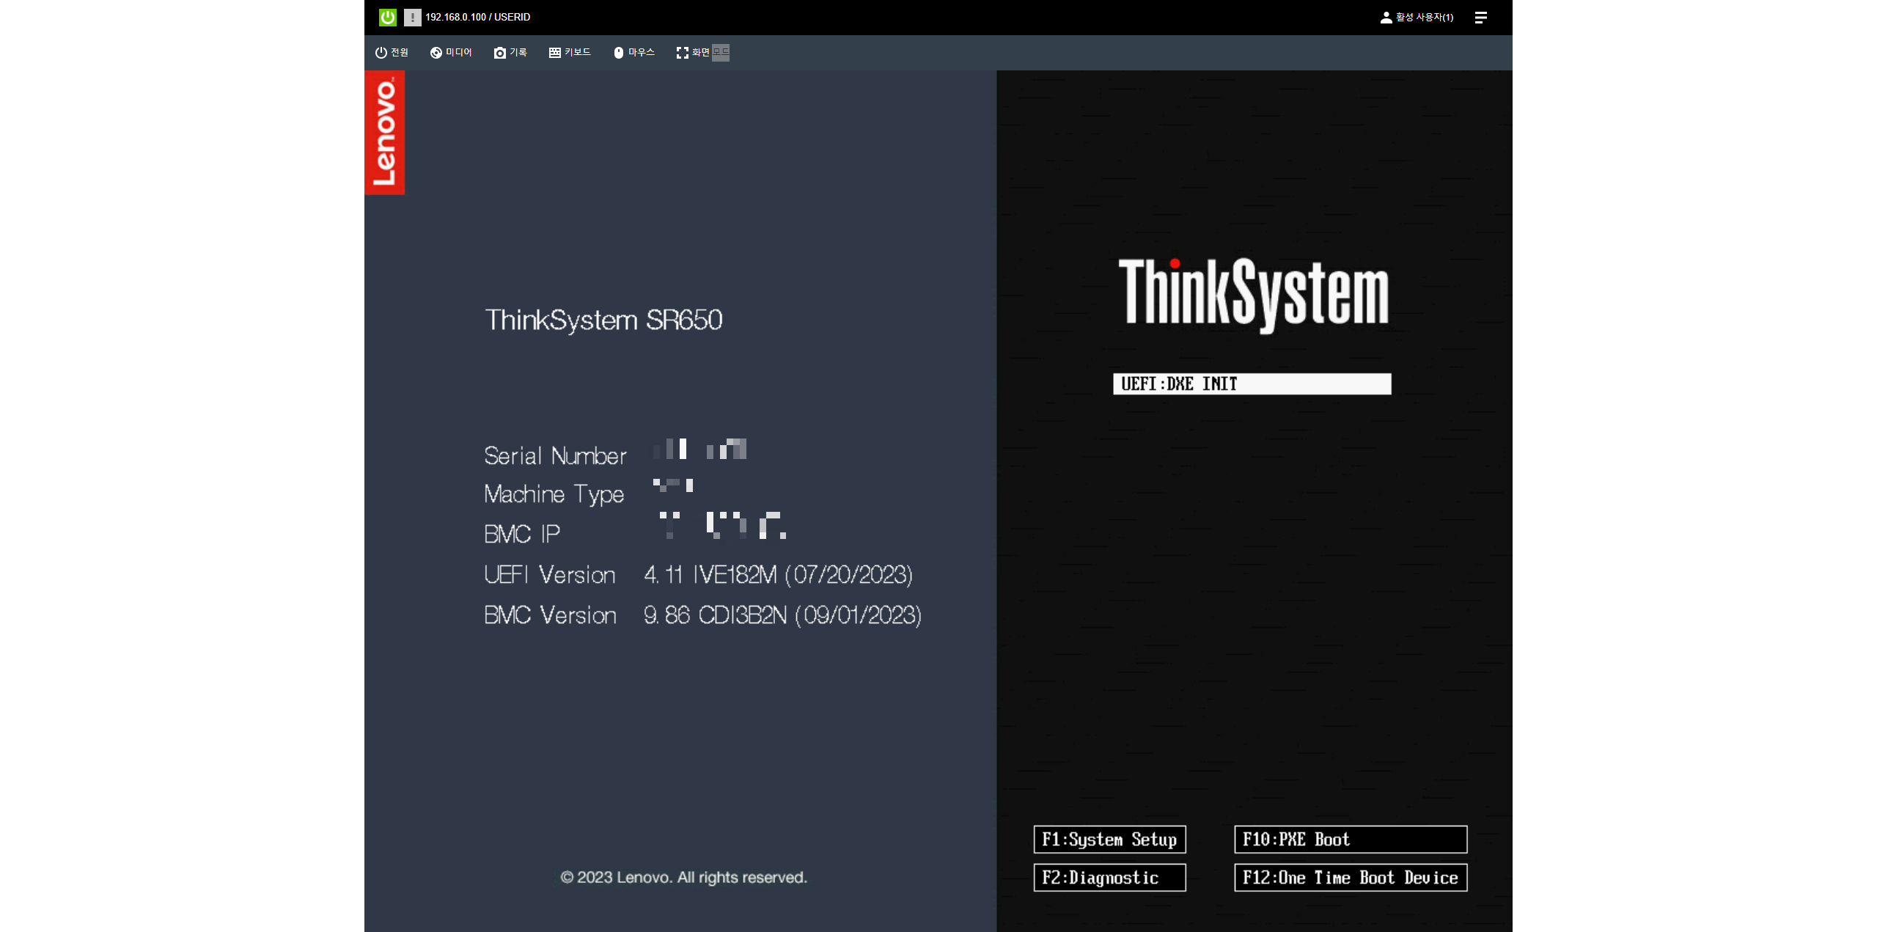Click the 활성 사용자(1) user icon
Viewport: 1877px width, 932px height.
1386,17
